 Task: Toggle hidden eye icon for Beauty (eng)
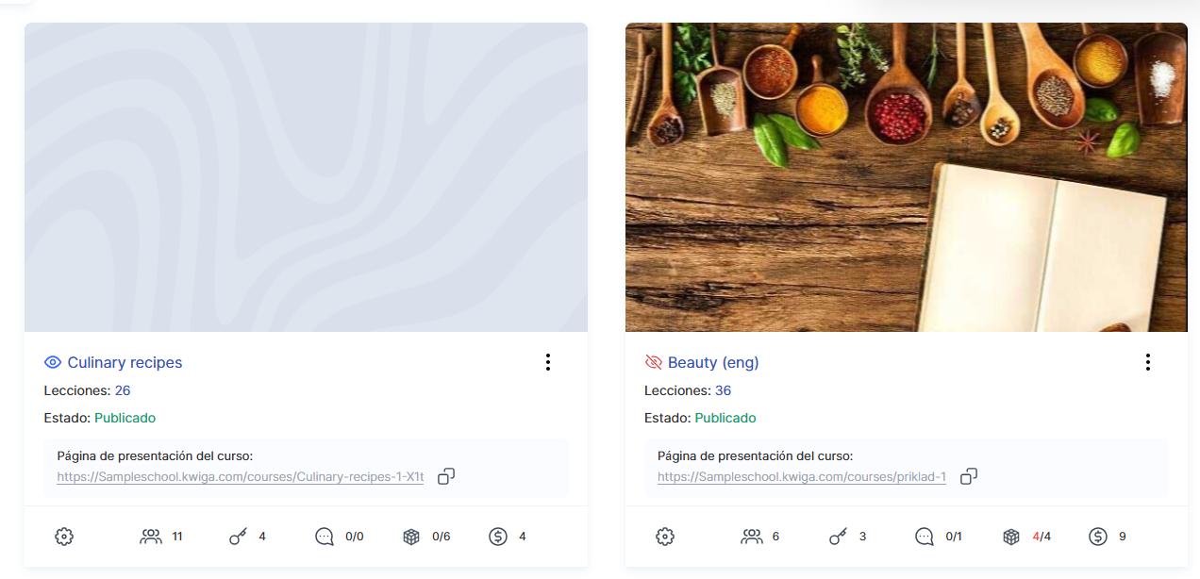[654, 362]
